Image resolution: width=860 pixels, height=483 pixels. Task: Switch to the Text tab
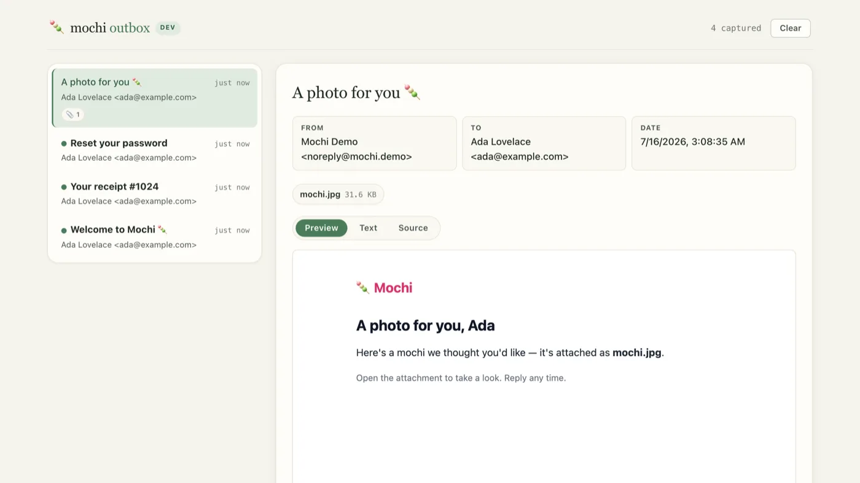[368, 228]
